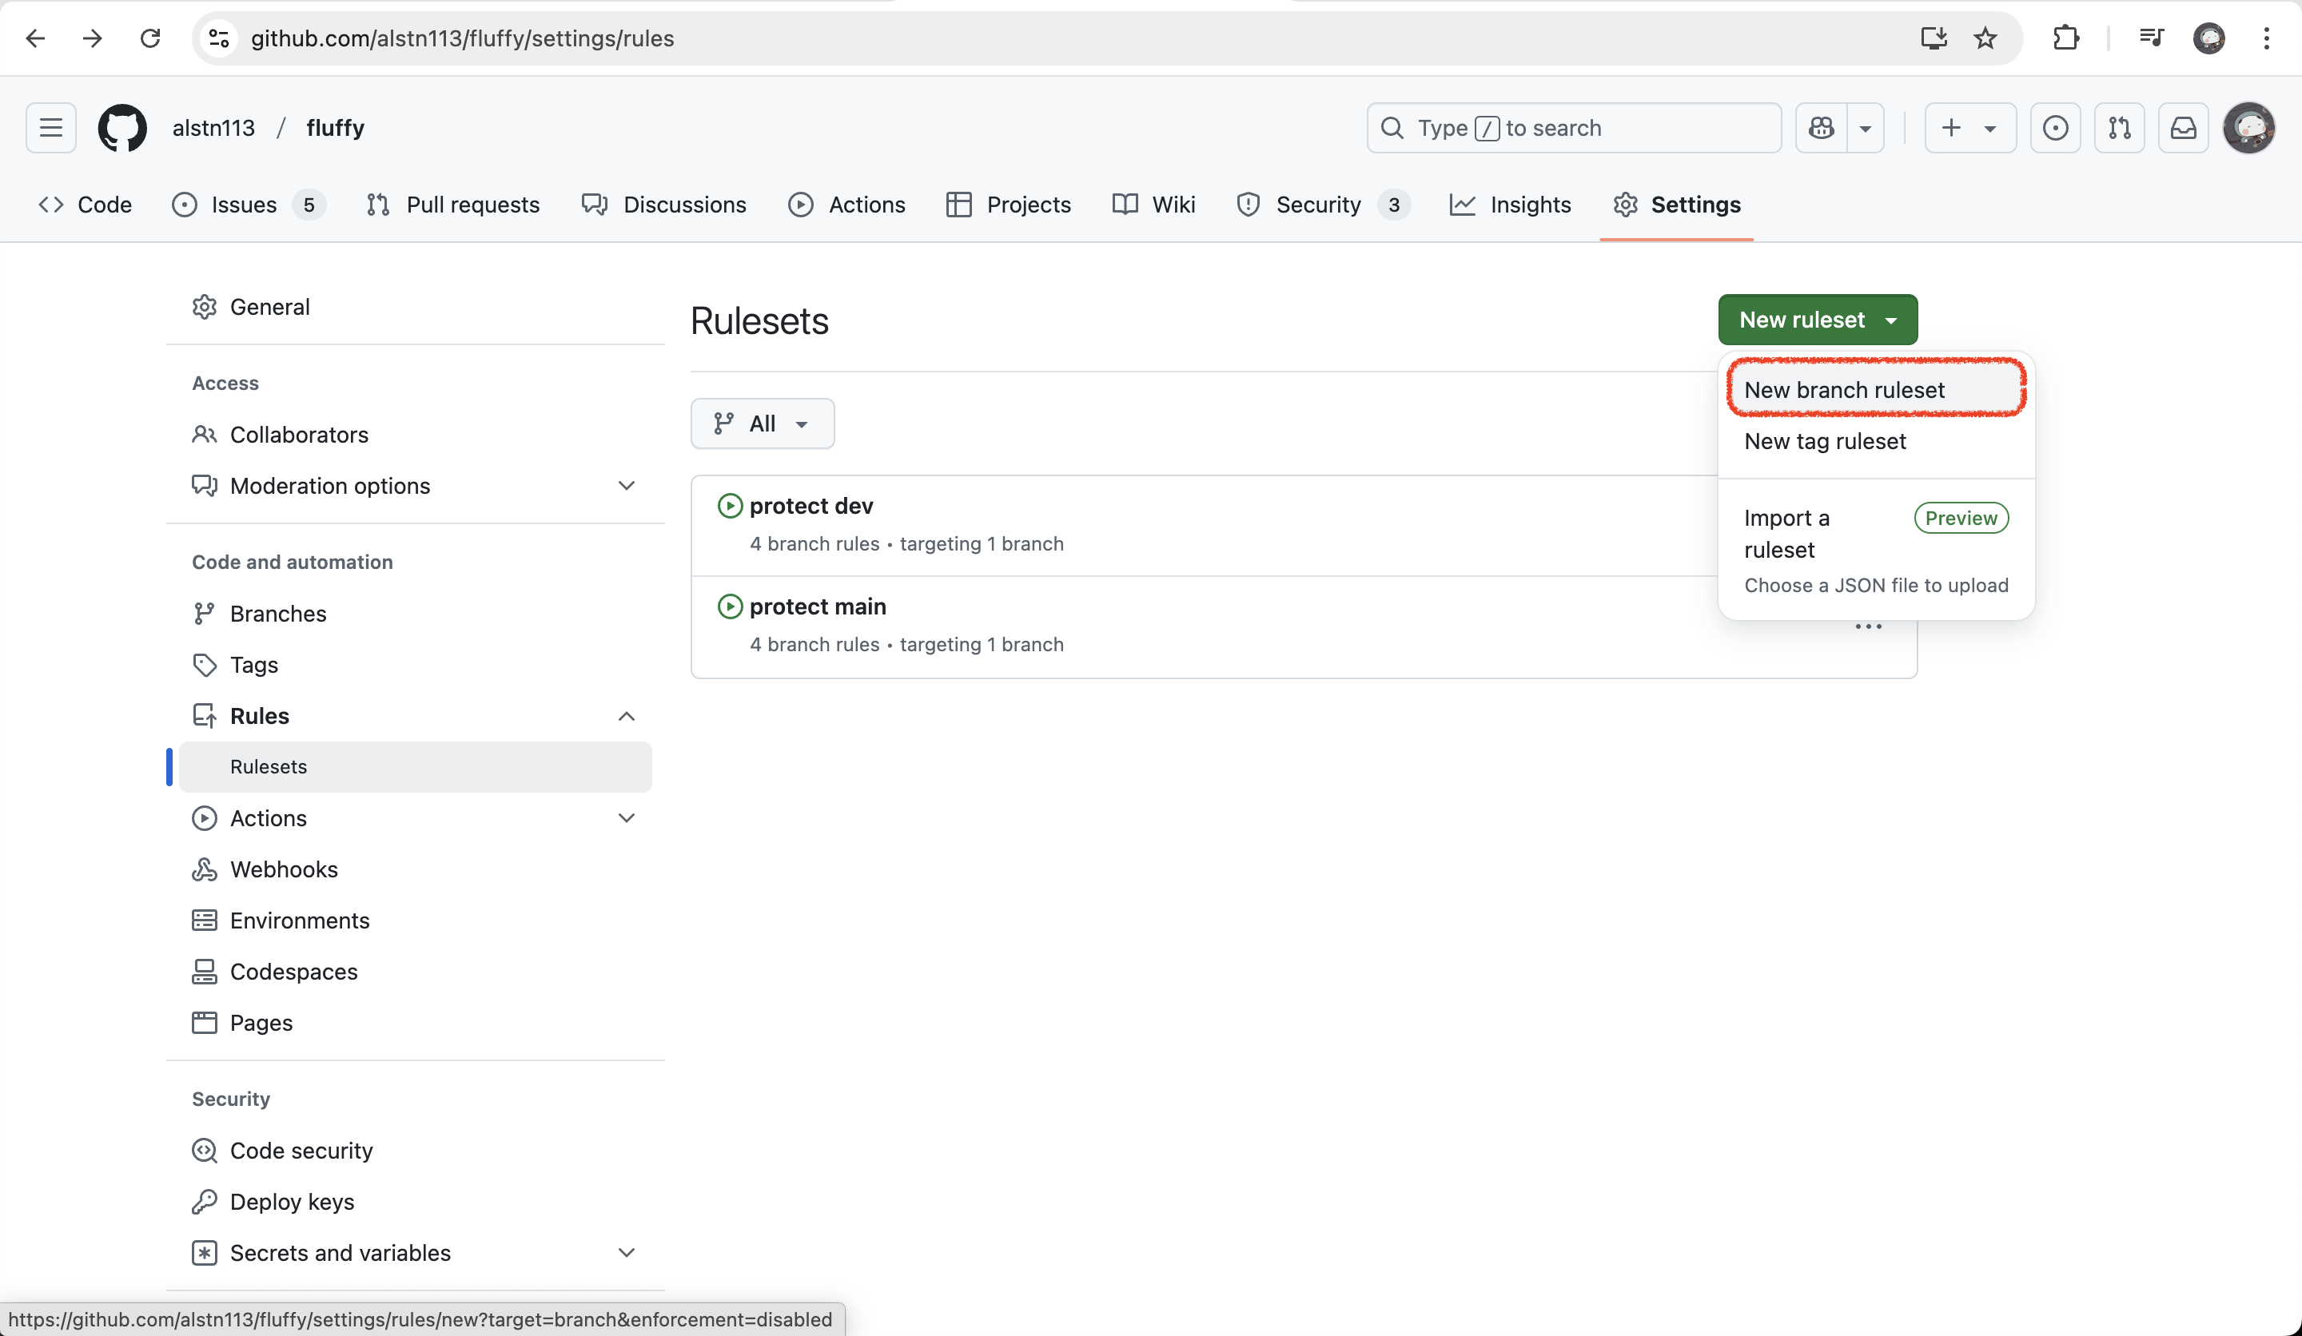
Task: Expand the Secrets and variables section
Action: 627,1252
